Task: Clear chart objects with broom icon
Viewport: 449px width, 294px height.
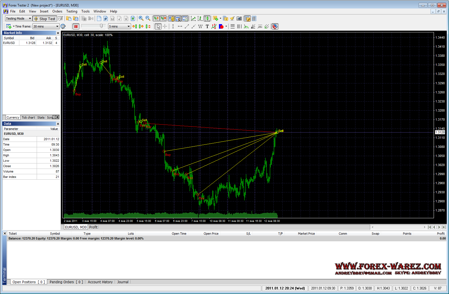Action: click(232, 18)
